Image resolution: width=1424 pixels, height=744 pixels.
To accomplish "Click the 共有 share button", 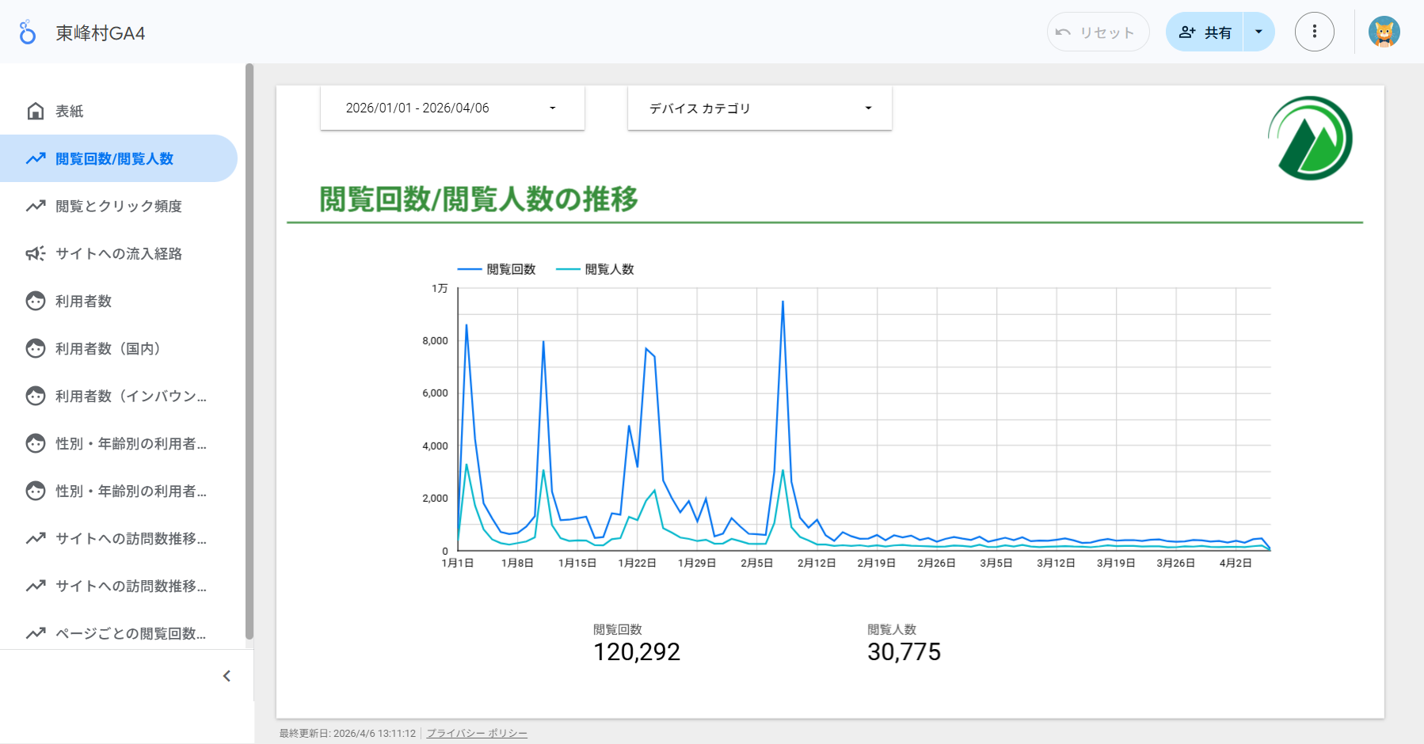I will [x=1205, y=32].
